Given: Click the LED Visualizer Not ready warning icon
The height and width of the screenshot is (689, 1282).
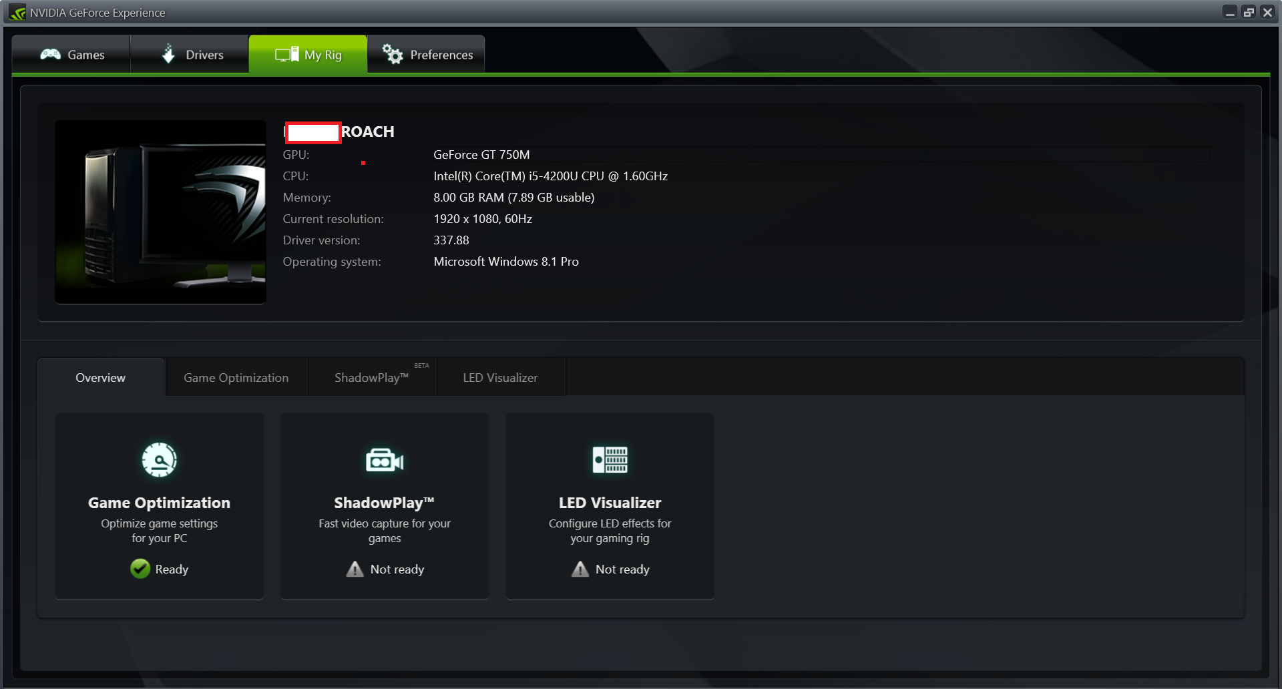Looking at the screenshot, I should [580, 569].
